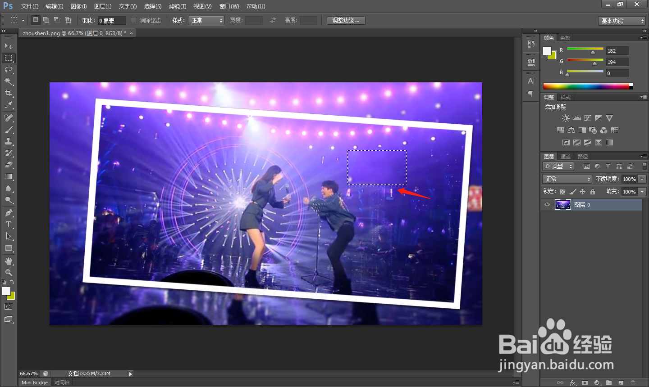Select the Brush tool
Viewport: 649px width, 387px height.
click(9, 130)
